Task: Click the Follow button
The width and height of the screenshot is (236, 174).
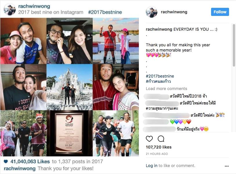Action: pyautogui.click(x=220, y=12)
